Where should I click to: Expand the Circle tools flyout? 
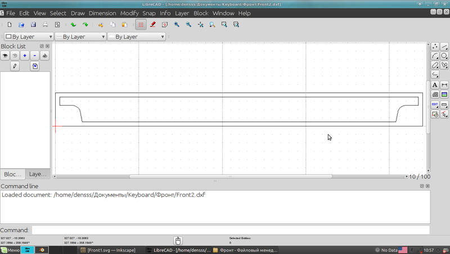pyautogui.click(x=444, y=56)
